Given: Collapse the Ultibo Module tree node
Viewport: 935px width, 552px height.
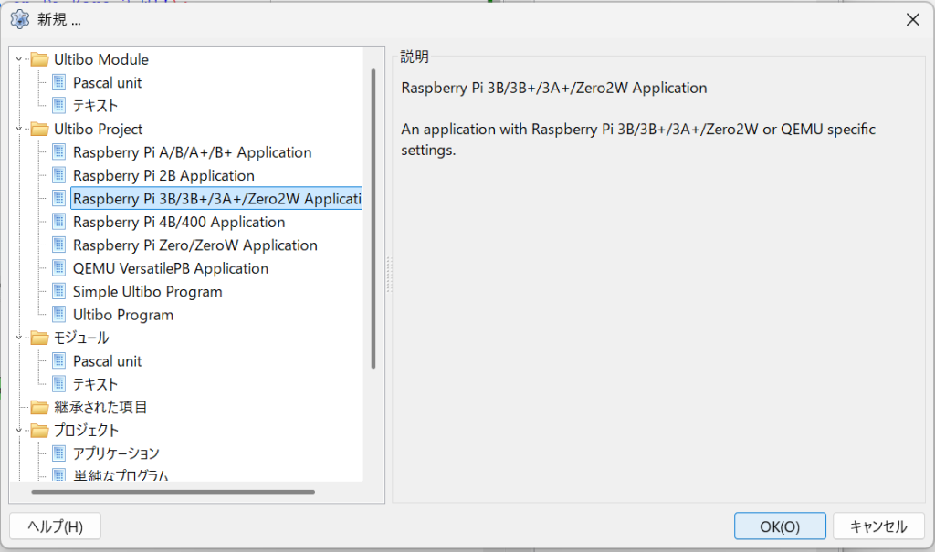Looking at the screenshot, I should click(x=19, y=59).
